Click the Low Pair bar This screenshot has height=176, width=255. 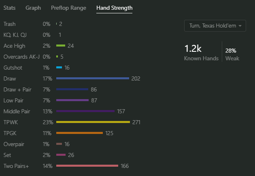click(x=72, y=100)
